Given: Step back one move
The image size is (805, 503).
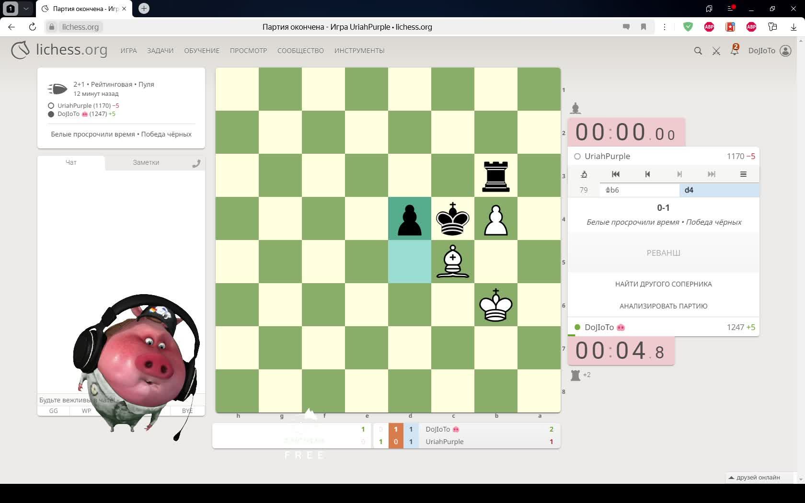Looking at the screenshot, I should point(647,174).
